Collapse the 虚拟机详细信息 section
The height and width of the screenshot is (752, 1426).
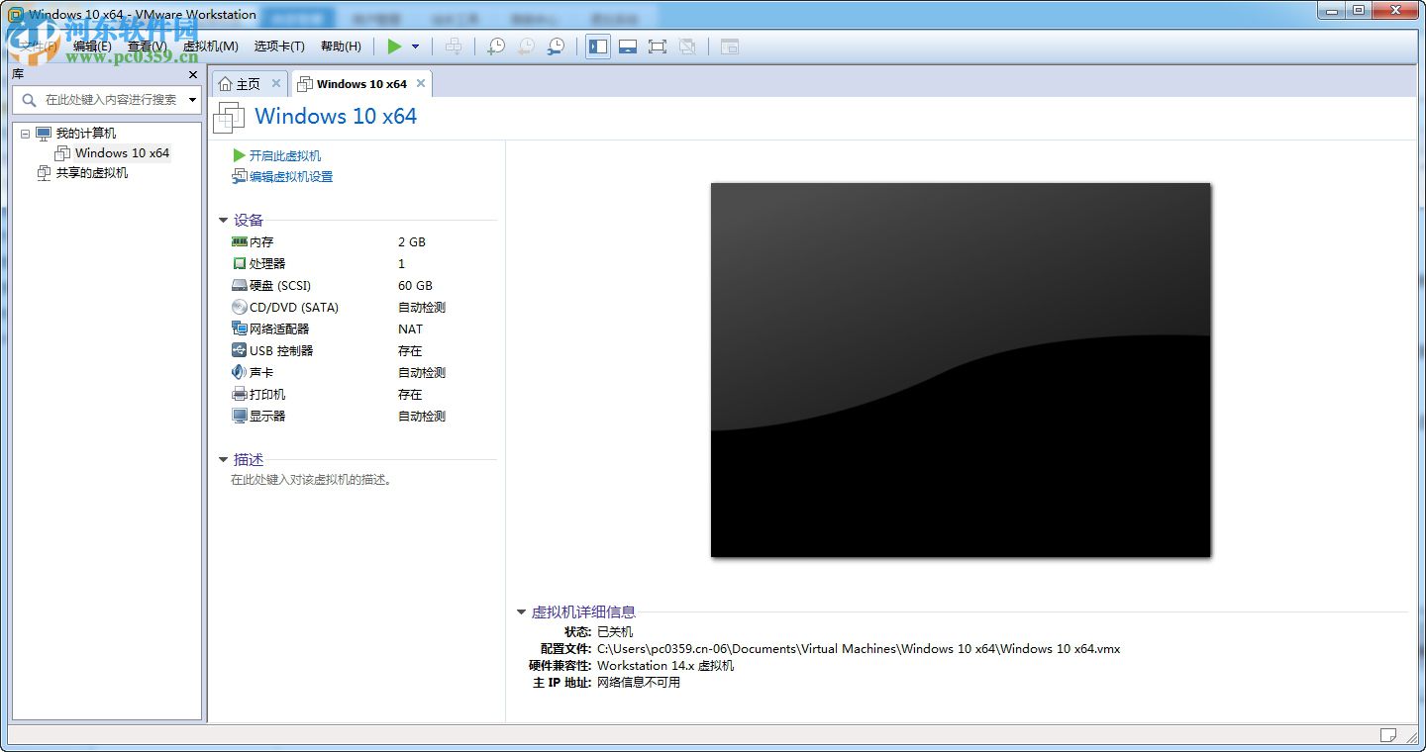[x=522, y=611]
